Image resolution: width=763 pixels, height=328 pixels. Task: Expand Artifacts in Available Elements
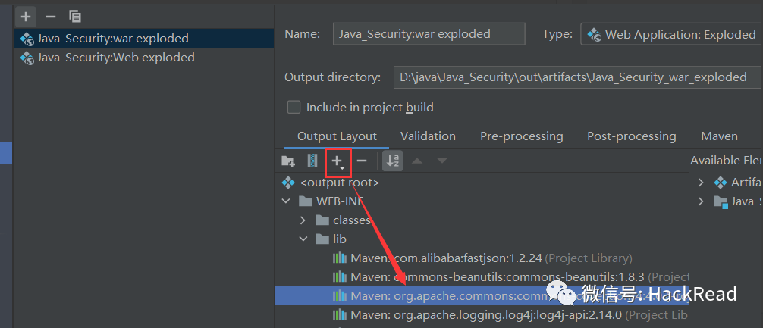pyautogui.click(x=701, y=183)
